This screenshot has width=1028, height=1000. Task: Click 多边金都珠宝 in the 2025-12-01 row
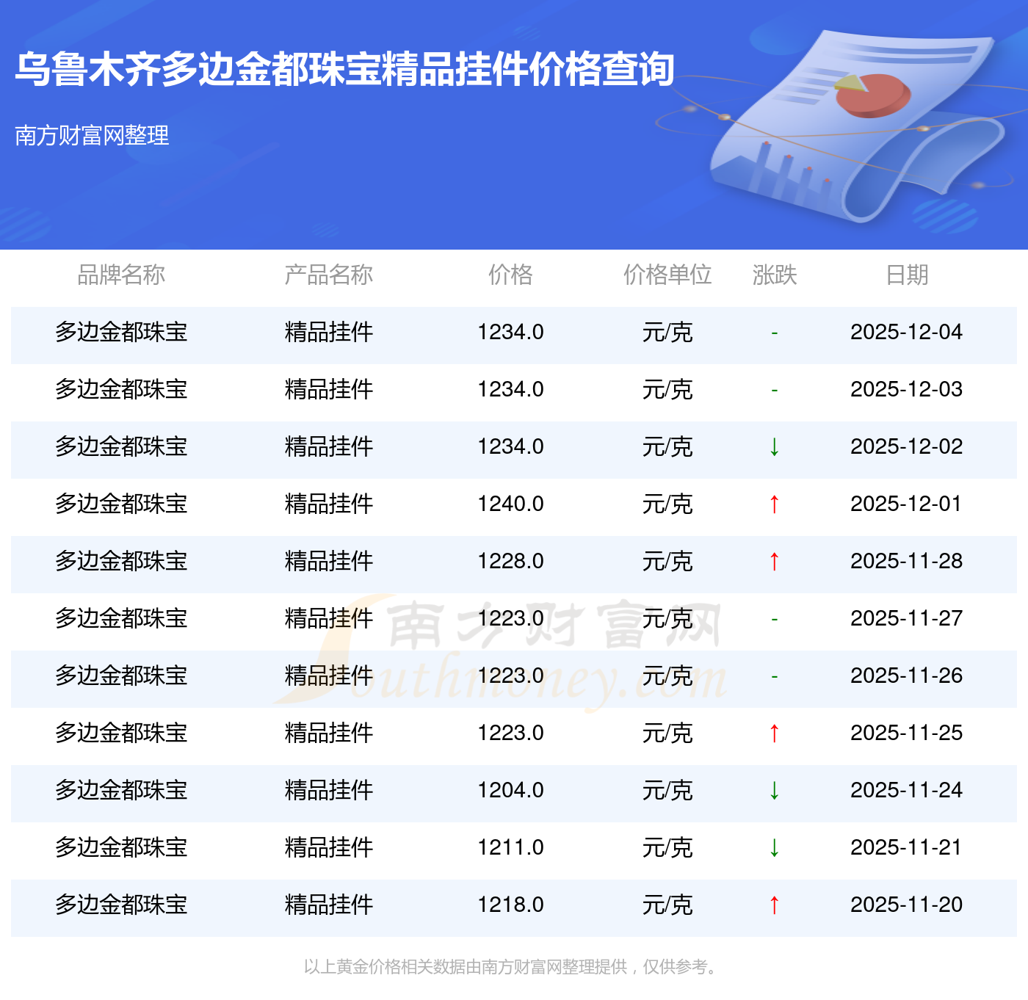(121, 504)
